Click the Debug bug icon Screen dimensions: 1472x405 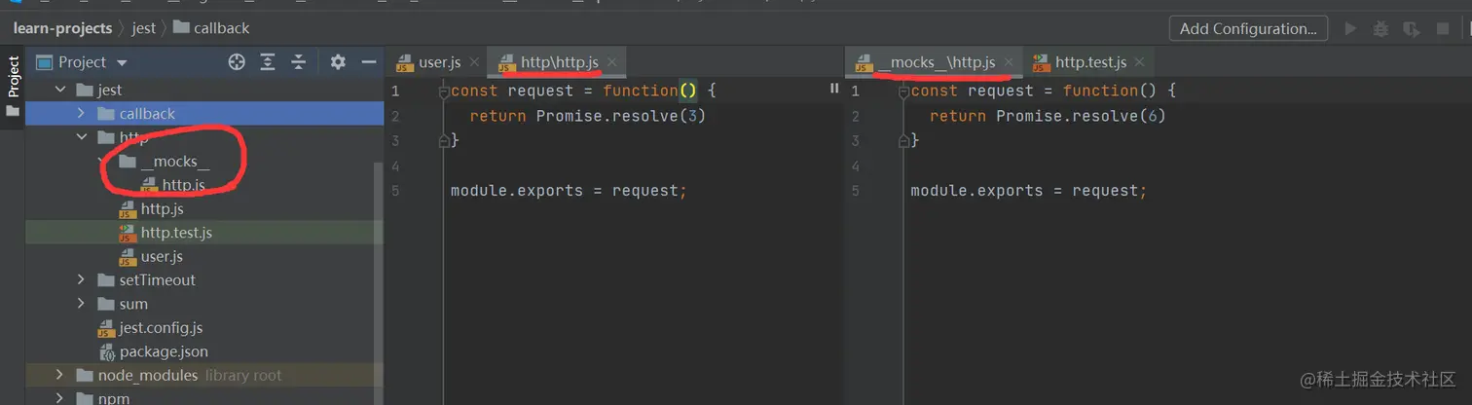coord(1380,28)
